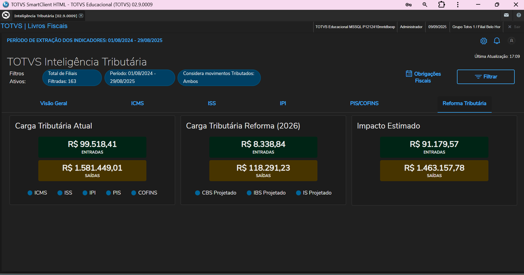This screenshot has width=524, height=275.
Task: Click the Impacto Estimado heading
Action: tap(389, 126)
